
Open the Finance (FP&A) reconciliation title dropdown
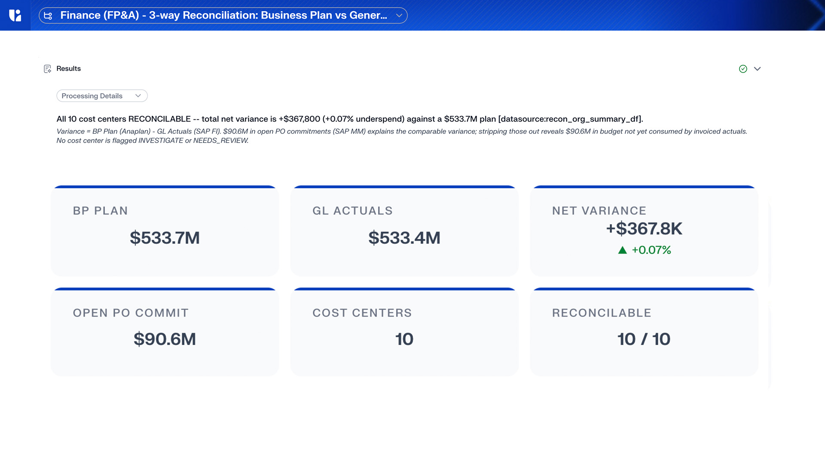[x=223, y=15]
